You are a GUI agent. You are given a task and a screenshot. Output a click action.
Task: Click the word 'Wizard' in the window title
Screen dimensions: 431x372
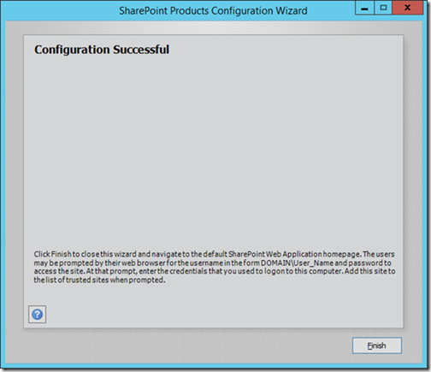(x=292, y=11)
